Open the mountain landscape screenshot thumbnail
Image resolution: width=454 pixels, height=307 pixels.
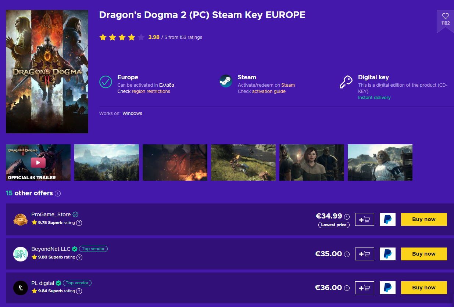107,162
